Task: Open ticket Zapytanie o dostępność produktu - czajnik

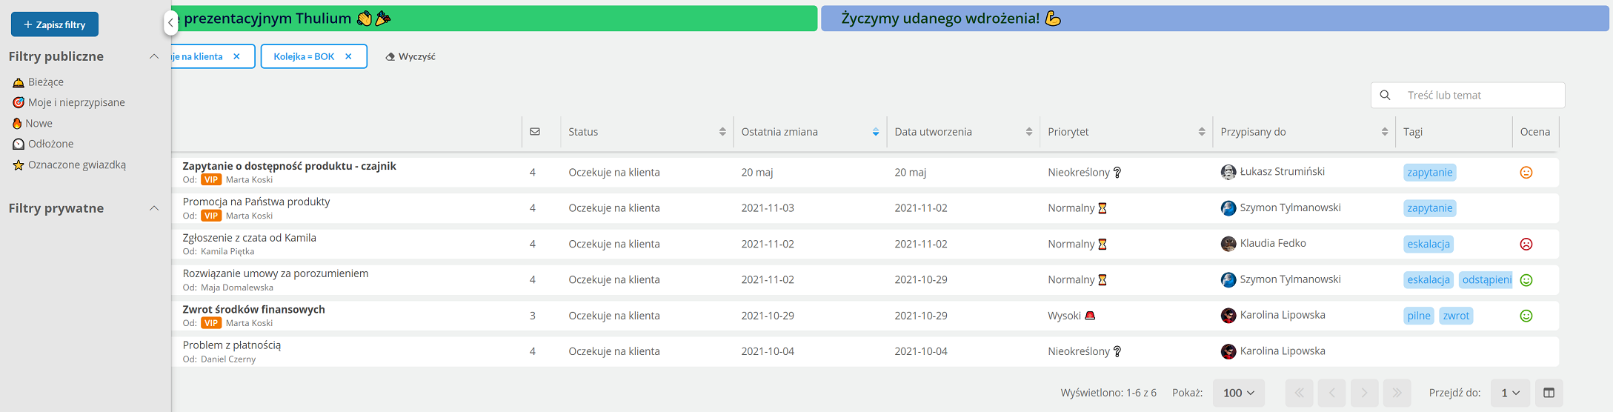Action: coord(289,166)
